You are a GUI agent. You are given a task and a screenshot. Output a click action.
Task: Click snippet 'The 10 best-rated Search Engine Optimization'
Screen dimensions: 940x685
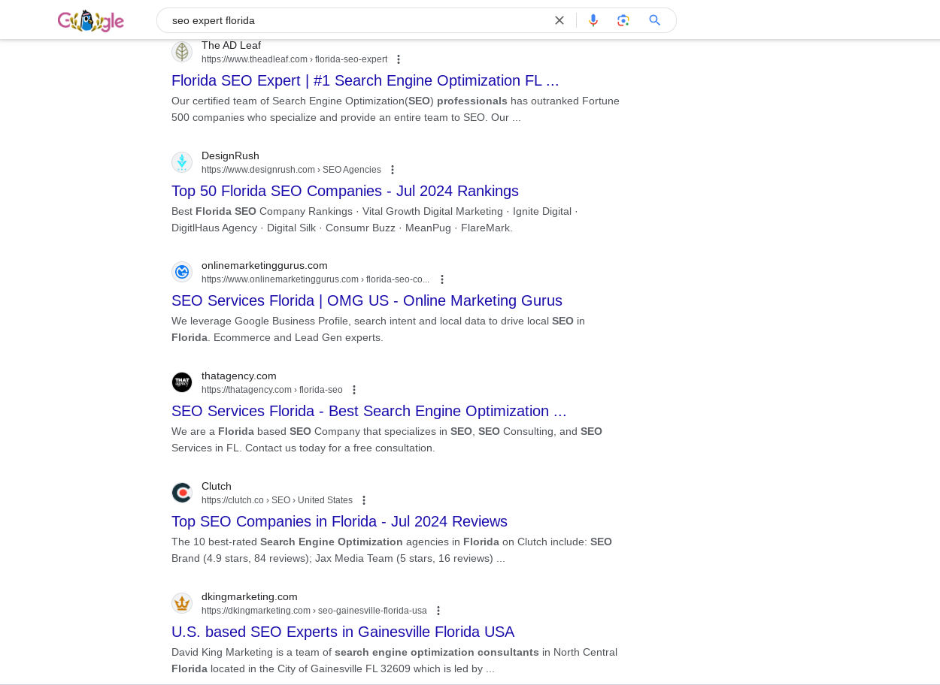pyautogui.click(x=392, y=550)
